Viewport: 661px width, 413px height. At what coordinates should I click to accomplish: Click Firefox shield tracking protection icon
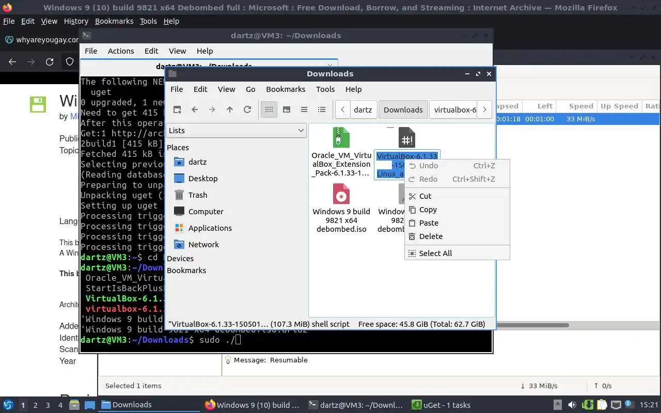[70, 61]
